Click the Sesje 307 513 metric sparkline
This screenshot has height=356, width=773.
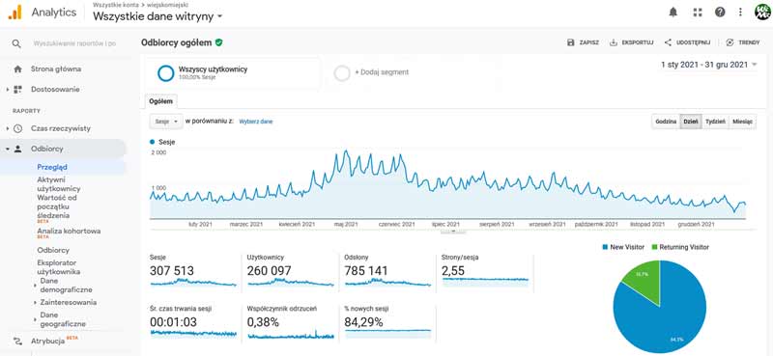(x=192, y=282)
